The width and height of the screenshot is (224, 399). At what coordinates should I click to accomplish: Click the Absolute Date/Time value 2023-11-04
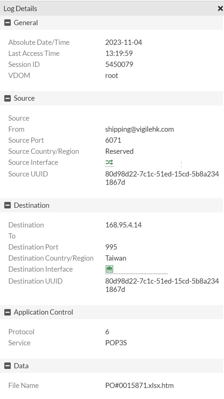124,42
